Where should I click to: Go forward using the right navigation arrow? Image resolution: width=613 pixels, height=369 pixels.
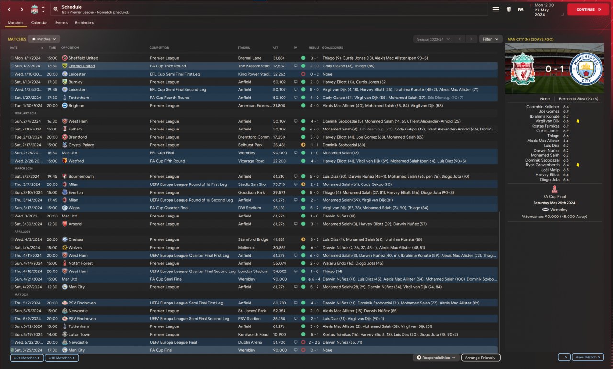coord(22,9)
